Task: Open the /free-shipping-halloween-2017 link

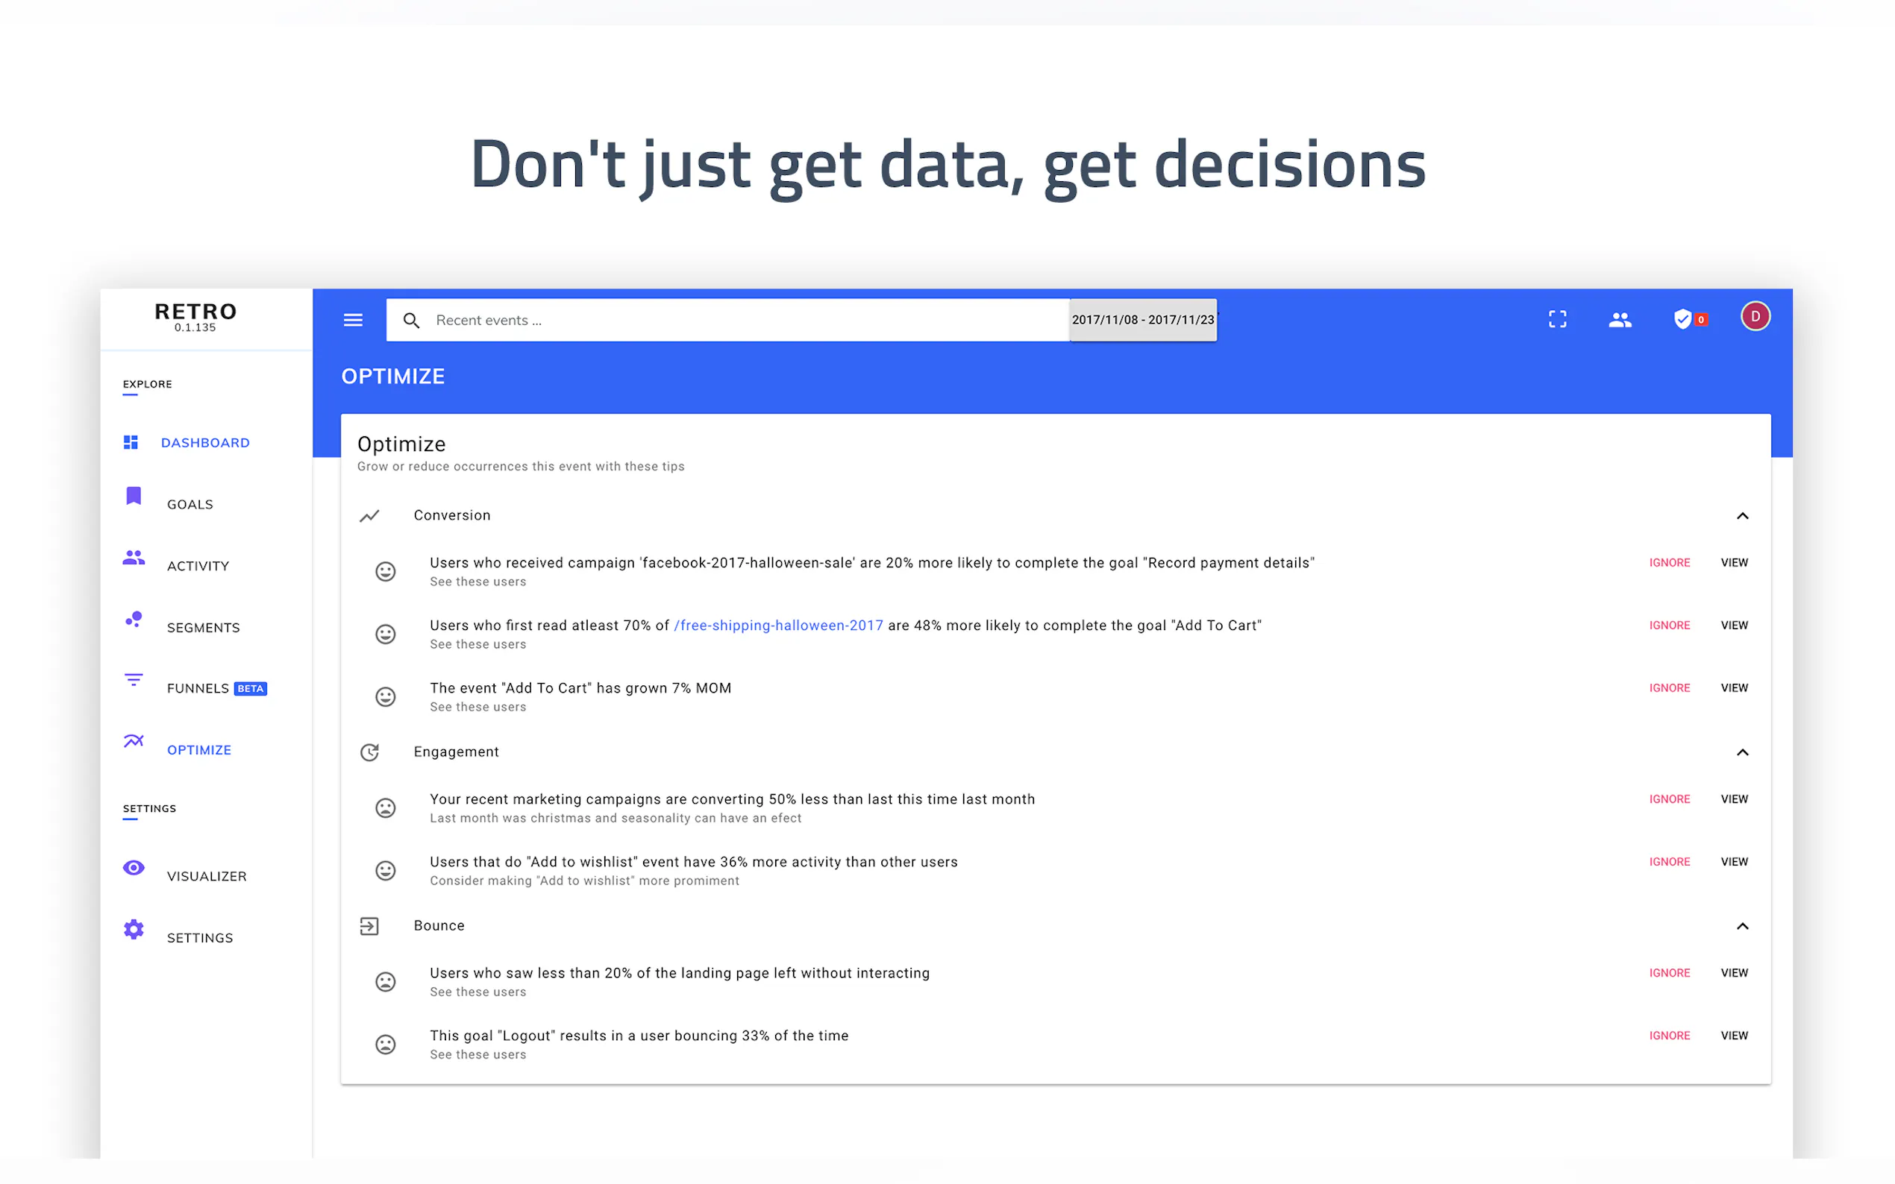Action: pyautogui.click(x=778, y=626)
